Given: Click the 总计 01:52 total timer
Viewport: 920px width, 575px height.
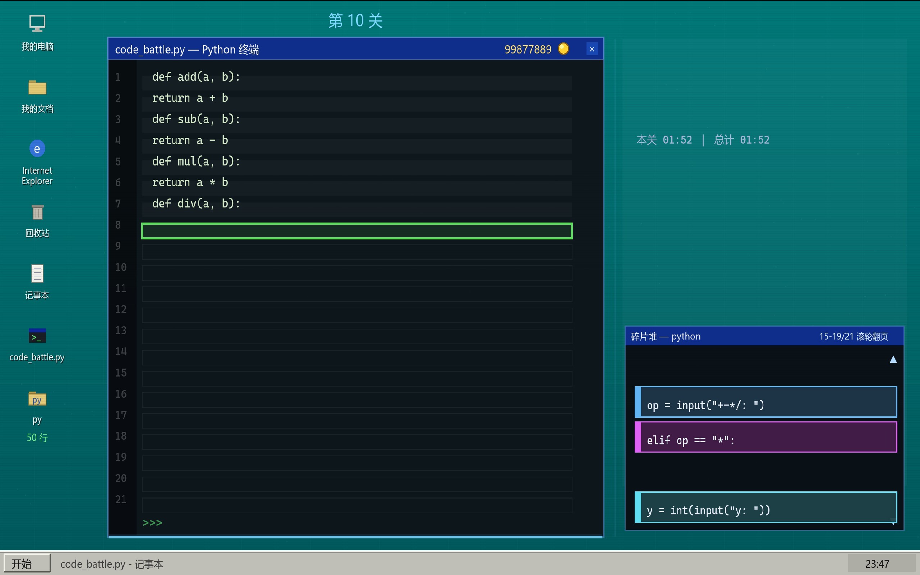Looking at the screenshot, I should [741, 140].
